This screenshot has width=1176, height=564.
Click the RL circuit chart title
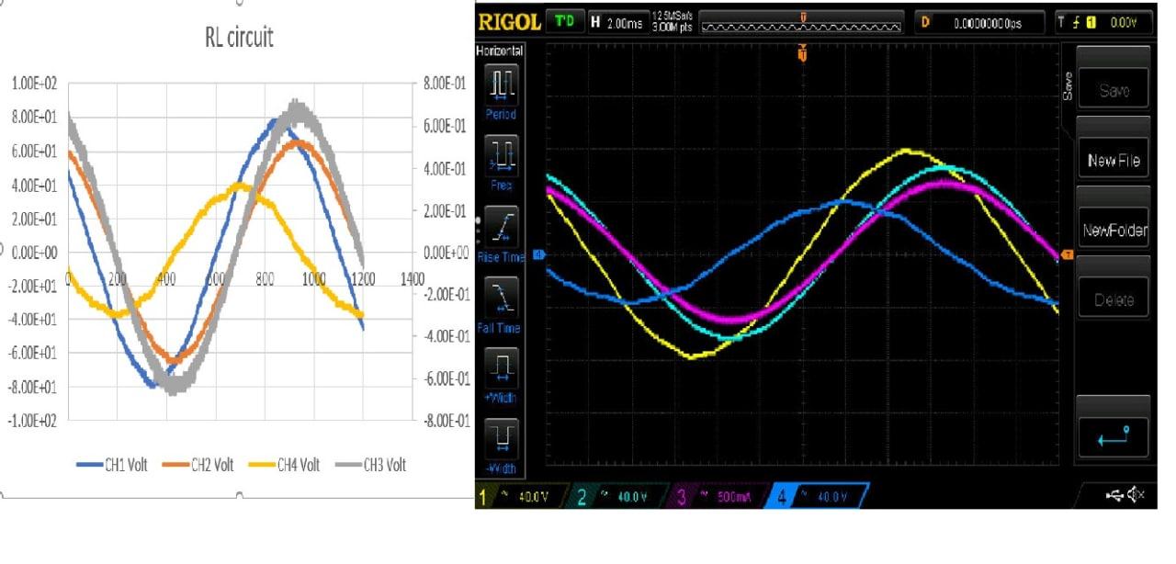pos(239,39)
